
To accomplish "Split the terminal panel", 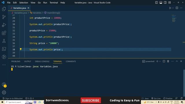I will coord(164,61).
